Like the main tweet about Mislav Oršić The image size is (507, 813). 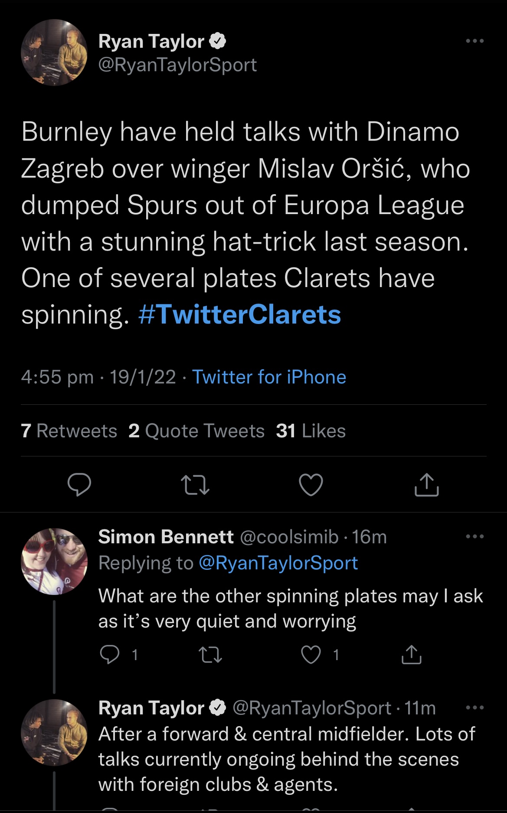[x=311, y=485]
